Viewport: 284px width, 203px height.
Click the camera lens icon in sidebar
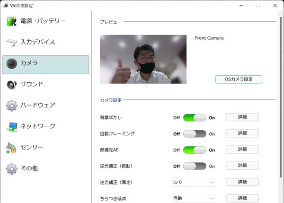pos(12,63)
